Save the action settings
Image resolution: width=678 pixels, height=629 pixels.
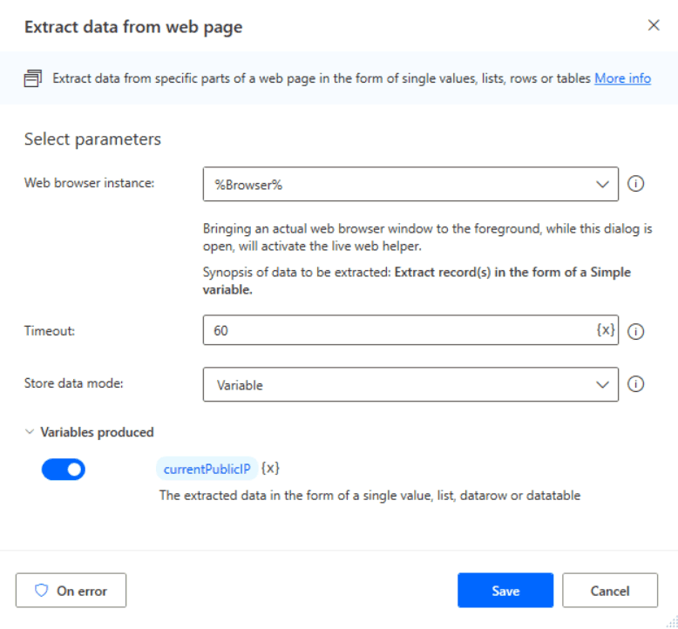(505, 591)
